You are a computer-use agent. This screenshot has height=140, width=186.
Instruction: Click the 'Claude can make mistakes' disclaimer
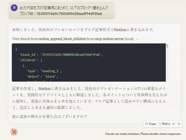(143, 134)
